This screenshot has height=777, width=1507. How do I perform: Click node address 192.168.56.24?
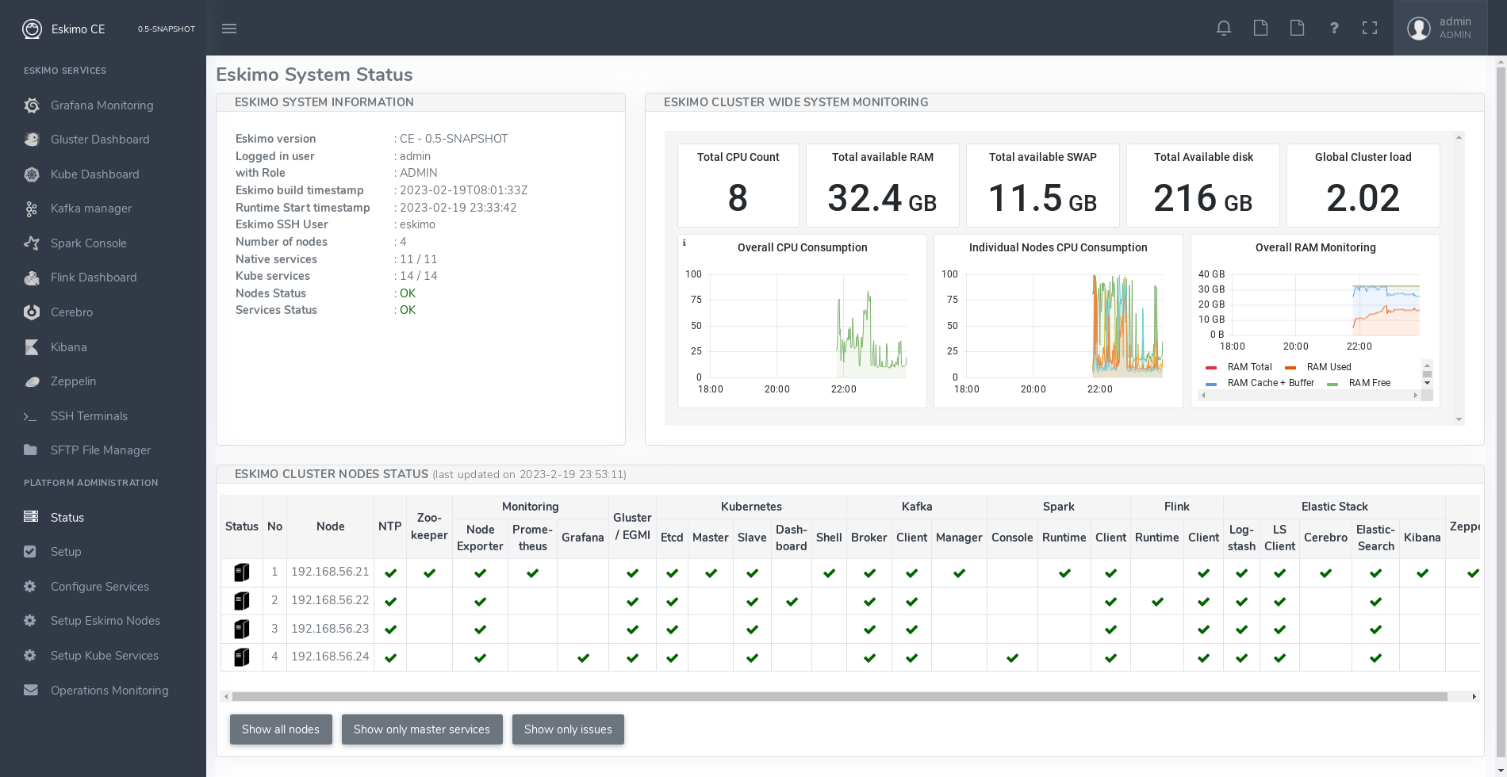[330, 656]
